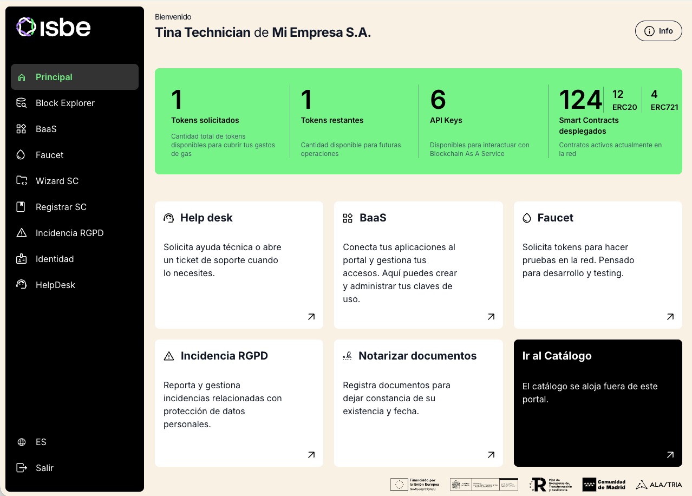
Task: Click the Gobierno de España ministry footer logo
Action: (x=484, y=485)
